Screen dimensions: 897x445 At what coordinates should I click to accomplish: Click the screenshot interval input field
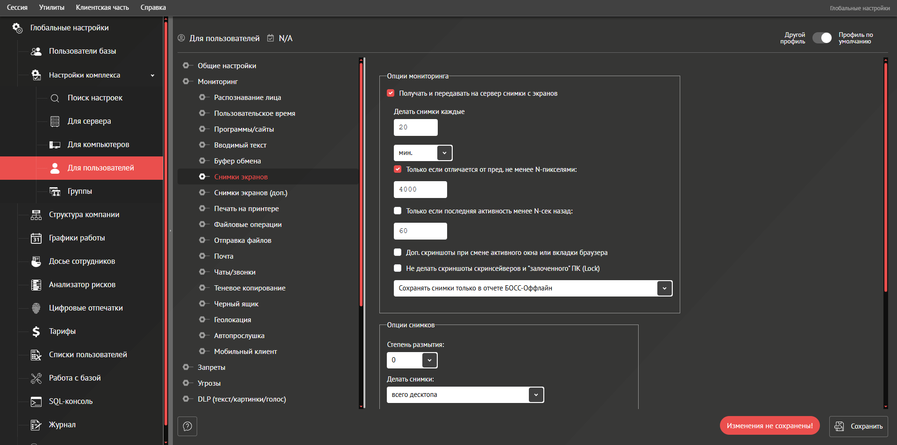(415, 127)
